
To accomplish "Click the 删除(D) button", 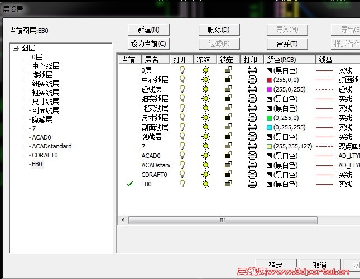I will pyautogui.click(x=219, y=30).
